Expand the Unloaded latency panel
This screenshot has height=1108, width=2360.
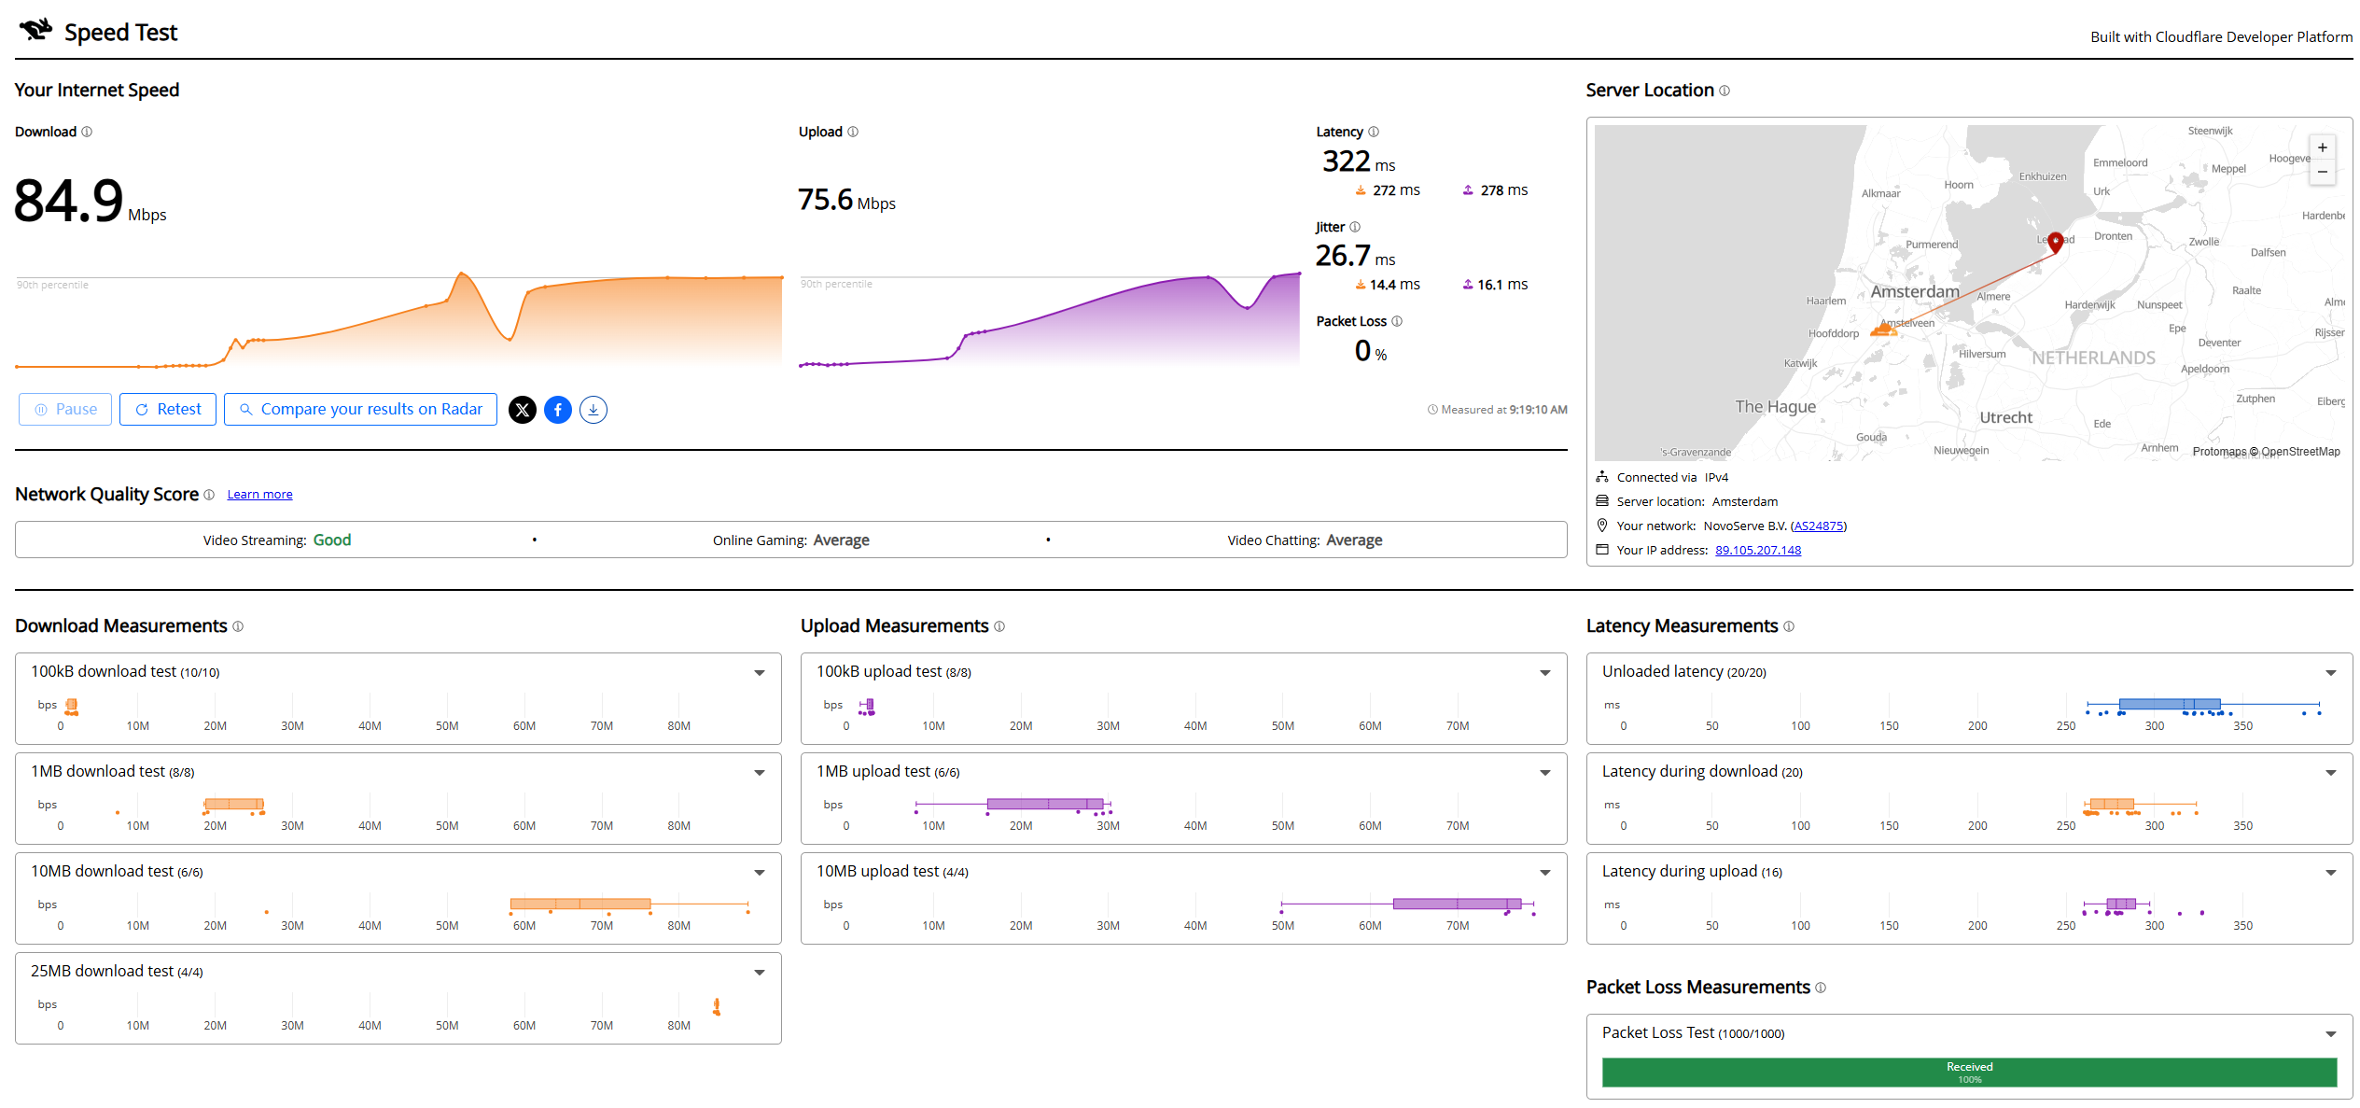[2331, 673]
